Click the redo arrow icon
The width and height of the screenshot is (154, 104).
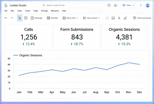(x=12, y=18)
